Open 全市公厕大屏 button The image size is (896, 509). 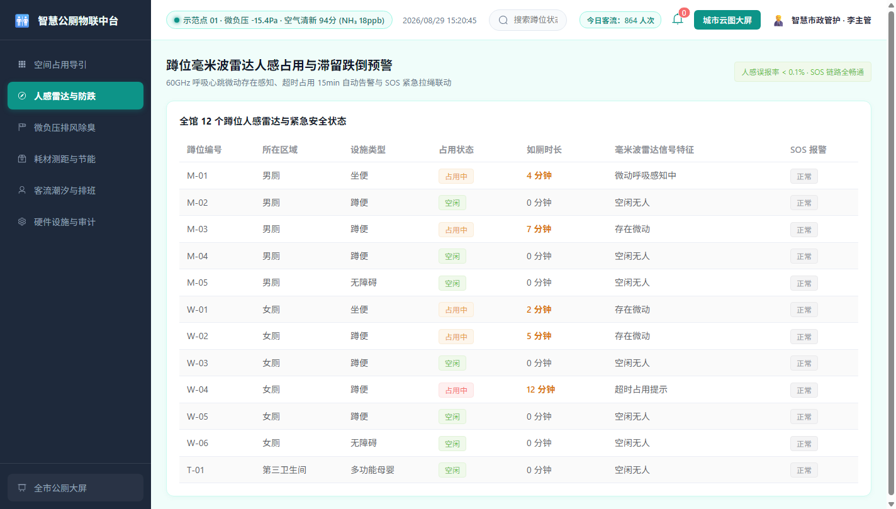pyautogui.click(x=76, y=488)
